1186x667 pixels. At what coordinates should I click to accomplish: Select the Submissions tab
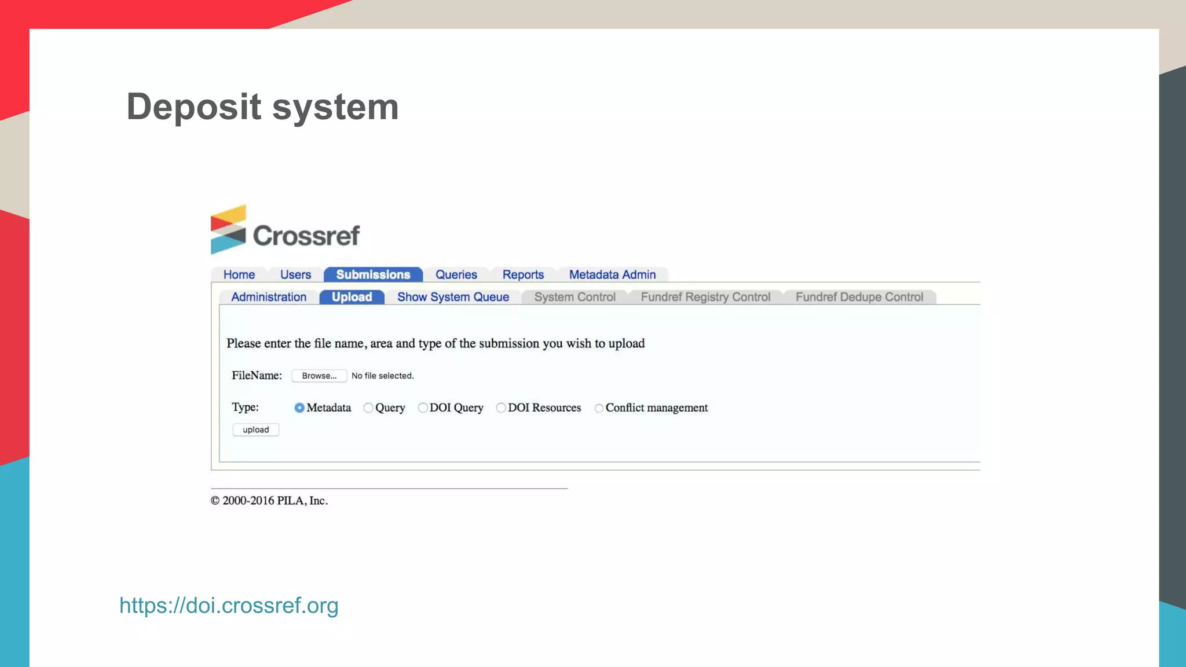tap(373, 274)
